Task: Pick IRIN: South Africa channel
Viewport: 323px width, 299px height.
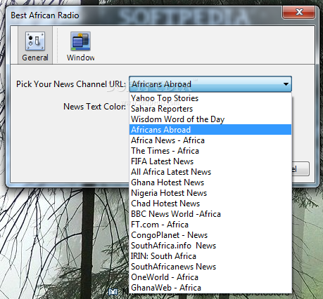Action: click(210, 256)
